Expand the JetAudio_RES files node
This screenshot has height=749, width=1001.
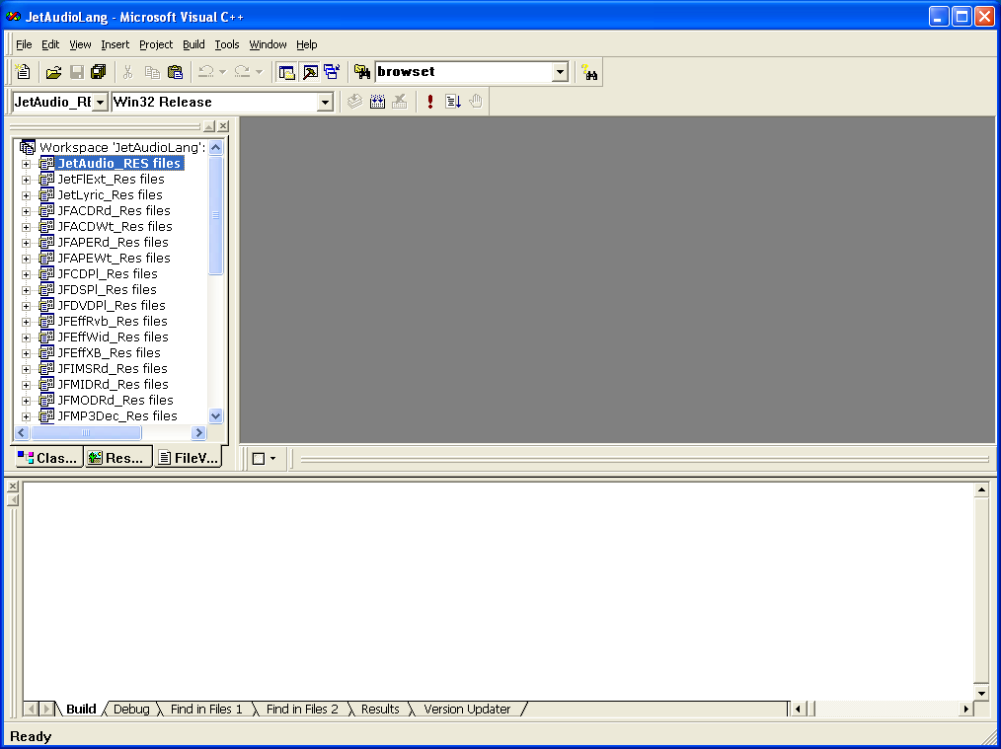click(27, 164)
